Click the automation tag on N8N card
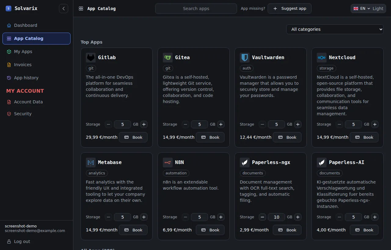This screenshot has height=250, width=391. 176,173
